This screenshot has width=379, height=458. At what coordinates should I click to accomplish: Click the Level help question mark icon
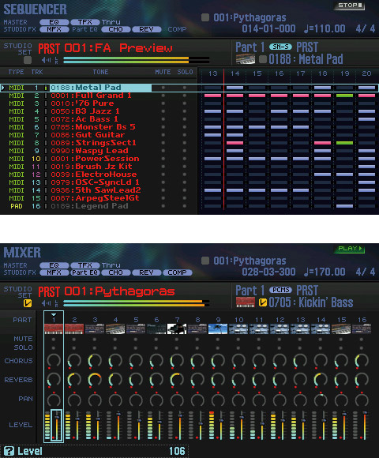point(9,451)
